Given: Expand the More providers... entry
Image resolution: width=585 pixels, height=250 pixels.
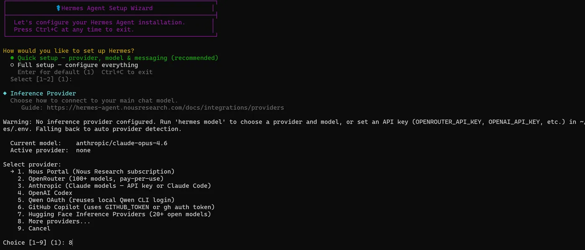Looking at the screenshot, I should click(54, 221).
